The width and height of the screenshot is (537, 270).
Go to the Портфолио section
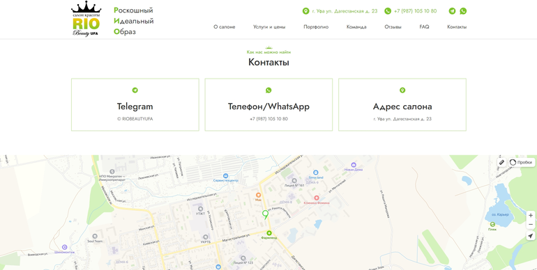[x=316, y=27]
